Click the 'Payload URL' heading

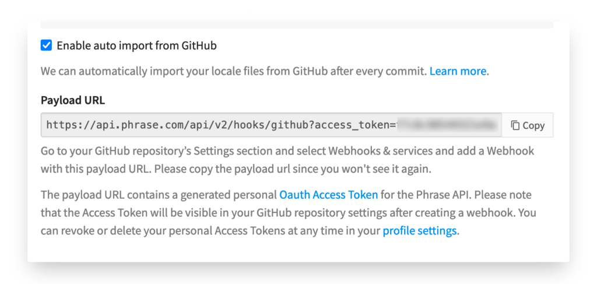[x=73, y=100]
